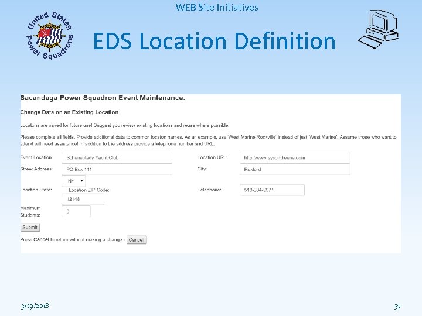The height and width of the screenshot is (316, 422).
Task: Click the Telephone label
Action: [x=209, y=190]
